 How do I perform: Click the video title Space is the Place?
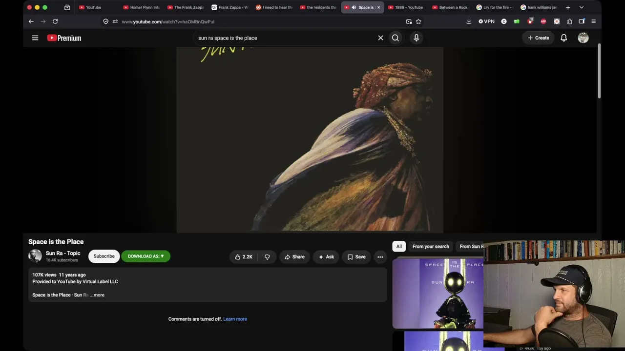(x=56, y=242)
